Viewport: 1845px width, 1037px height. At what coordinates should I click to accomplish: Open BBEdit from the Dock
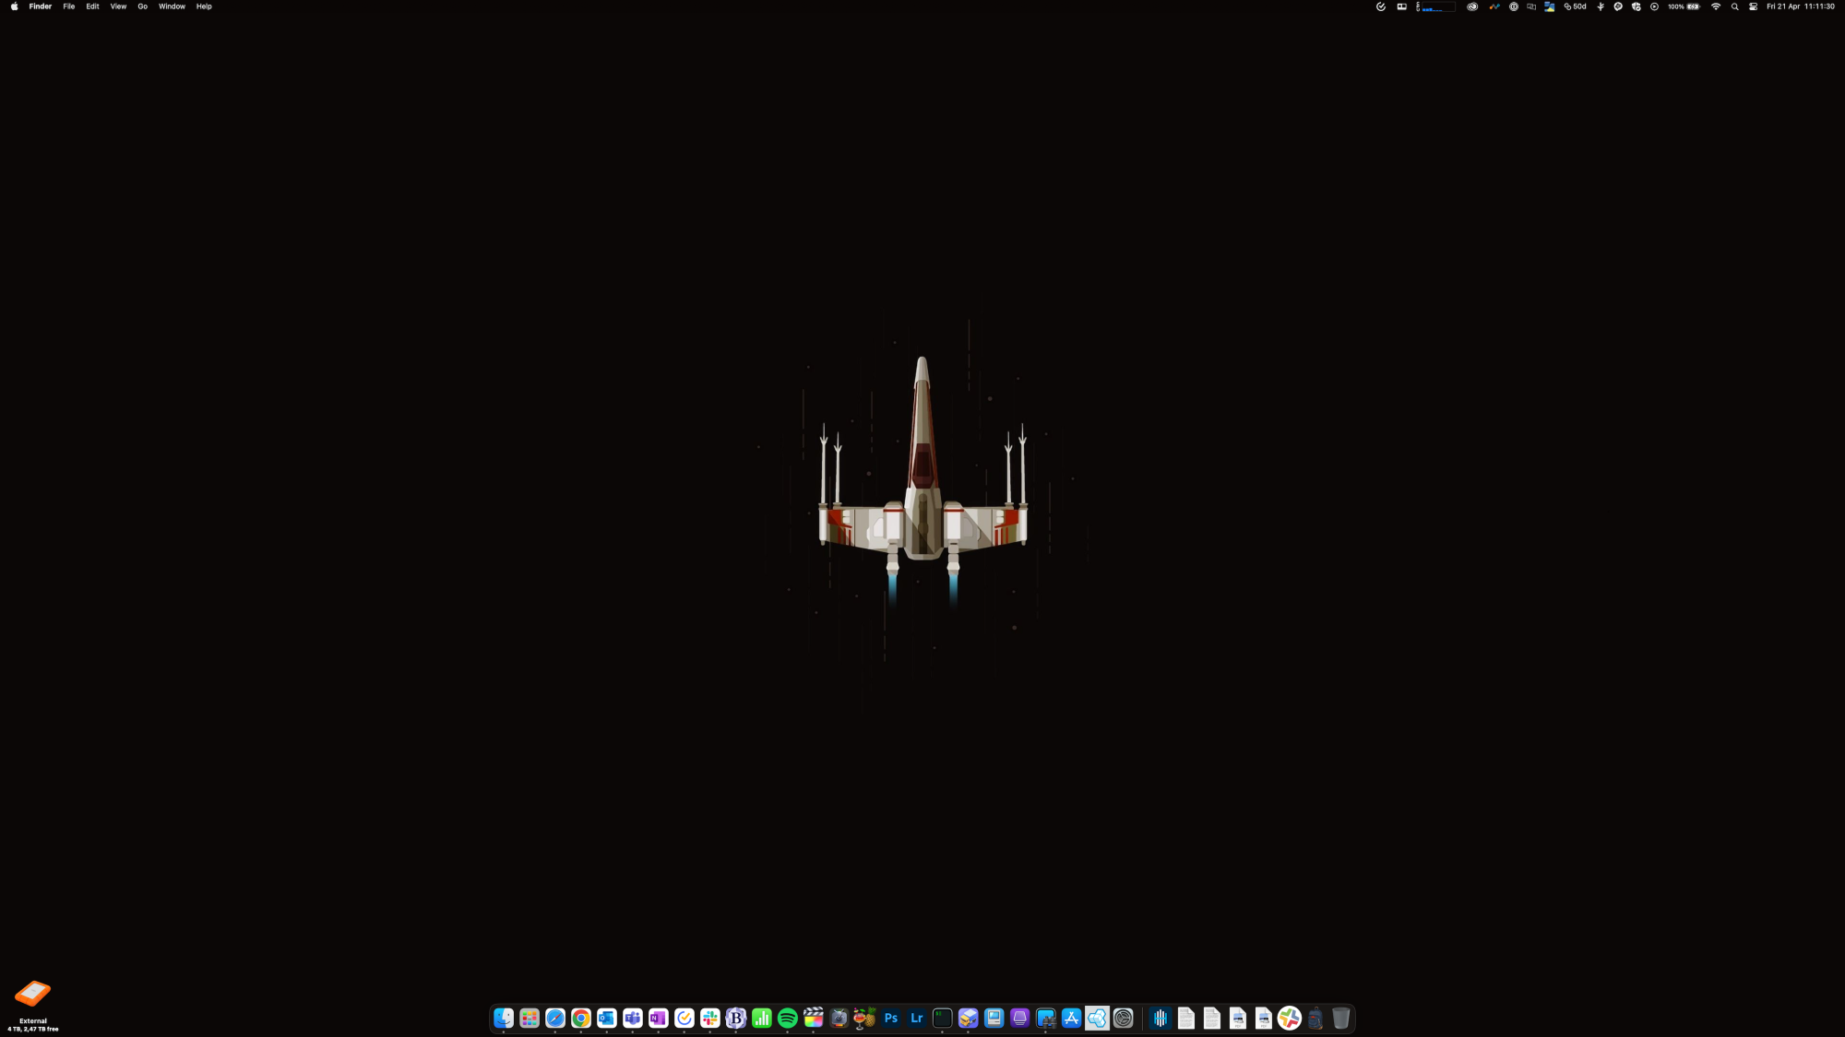pos(736,1018)
